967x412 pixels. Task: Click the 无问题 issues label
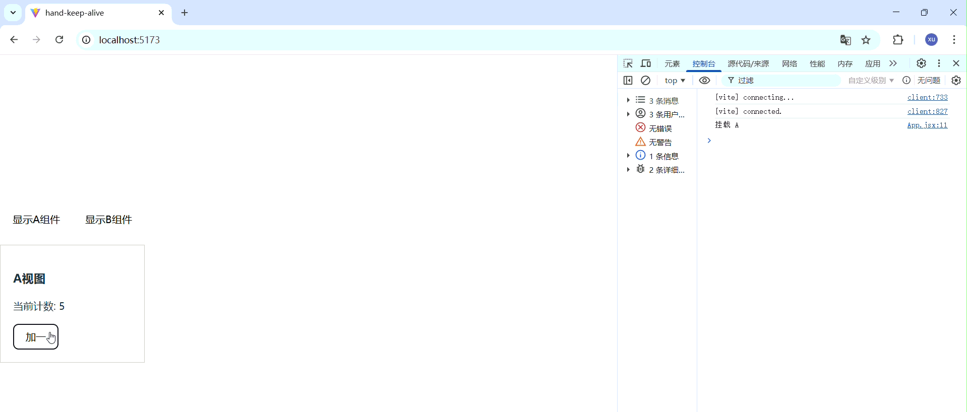(929, 81)
